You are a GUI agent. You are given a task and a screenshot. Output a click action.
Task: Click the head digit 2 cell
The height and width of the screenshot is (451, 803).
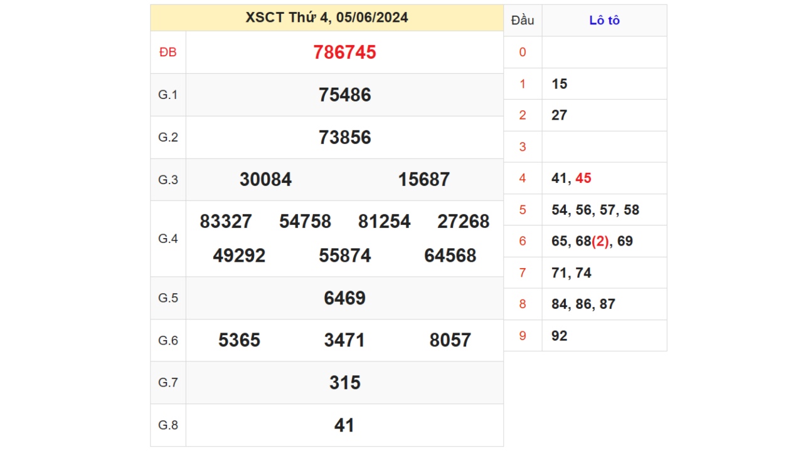coord(523,115)
